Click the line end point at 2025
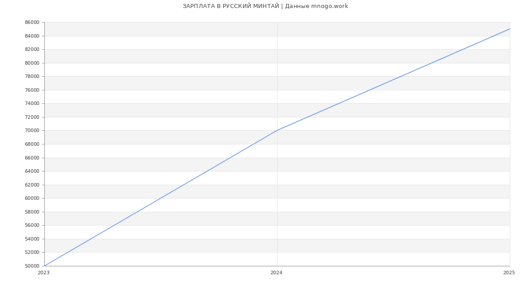Screen dimensions: 532x288 point(510,29)
